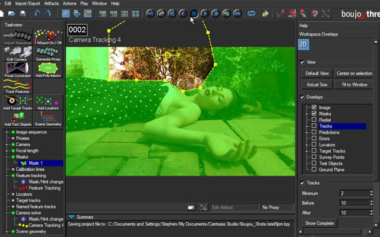Select the Add Locators tool
The width and height of the screenshot is (380, 237).
tap(48, 103)
